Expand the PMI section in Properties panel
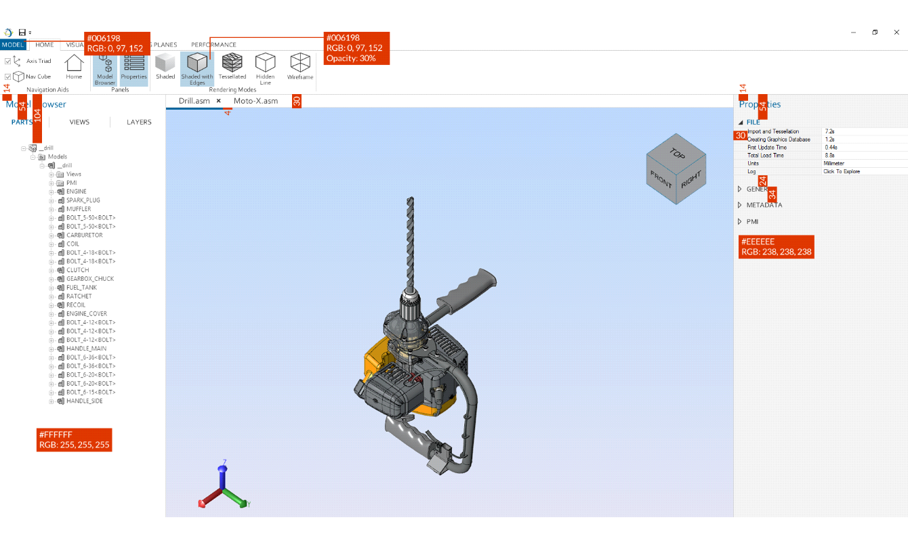 tap(740, 221)
